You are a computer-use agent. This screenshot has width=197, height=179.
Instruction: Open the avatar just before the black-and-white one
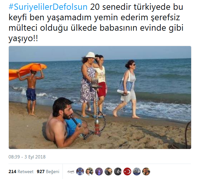coord(108,171)
